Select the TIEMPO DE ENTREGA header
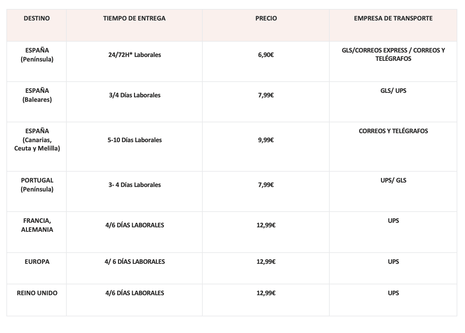This screenshot has width=465, height=333. (x=134, y=25)
